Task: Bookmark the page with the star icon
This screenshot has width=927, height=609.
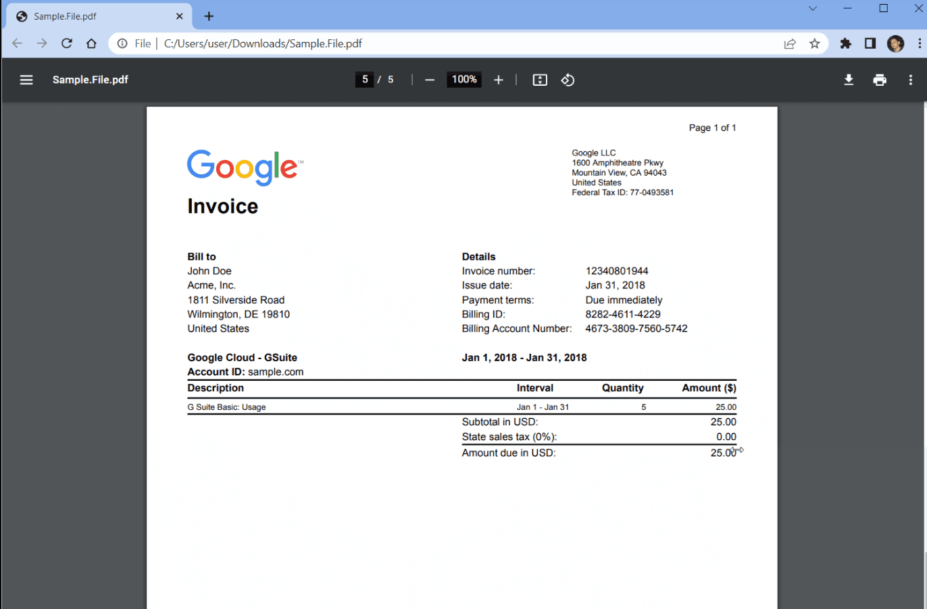Action: 814,43
